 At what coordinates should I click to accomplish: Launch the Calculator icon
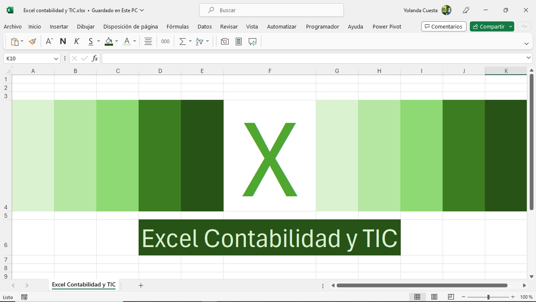pyautogui.click(x=239, y=42)
